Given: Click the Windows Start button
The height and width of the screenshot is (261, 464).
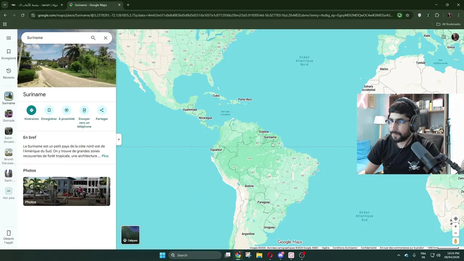Looking at the screenshot, I should pos(162,255).
